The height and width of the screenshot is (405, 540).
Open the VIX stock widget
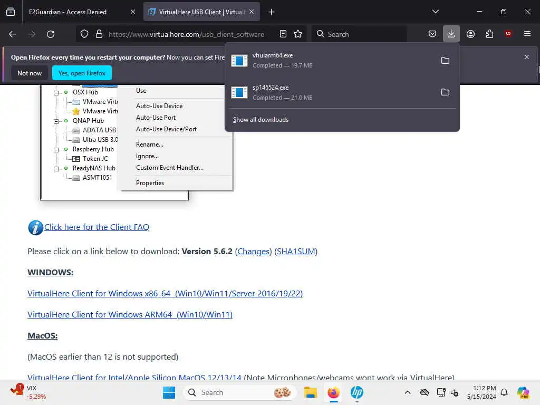(28, 392)
